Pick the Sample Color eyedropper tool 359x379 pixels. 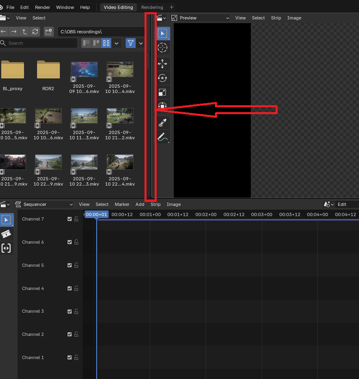pyautogui.click(x=162, y=123)
